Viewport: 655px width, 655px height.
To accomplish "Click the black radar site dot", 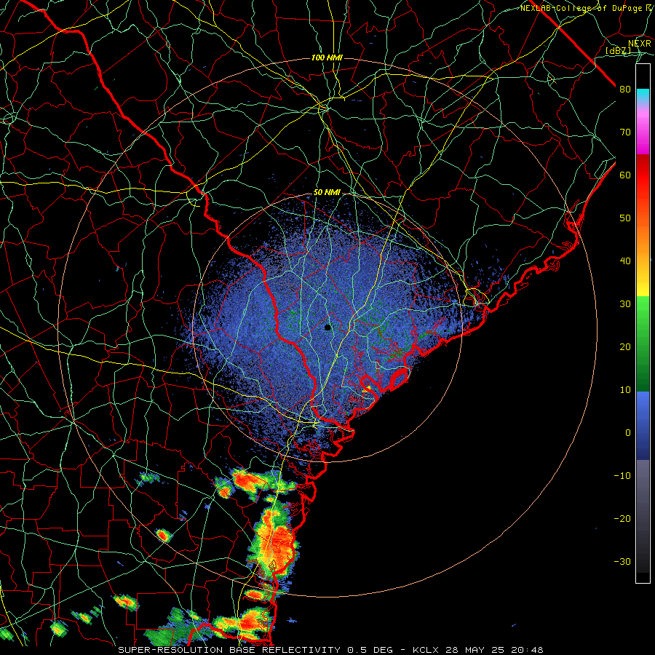I will 327,327.
